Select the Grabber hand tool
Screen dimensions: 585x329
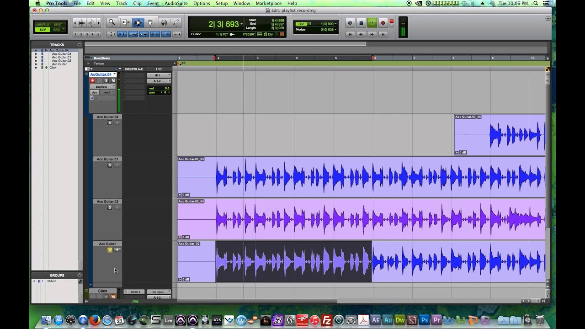tap(150, 22)
